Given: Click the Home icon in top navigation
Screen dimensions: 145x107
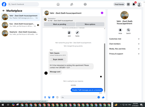Looking at the screenshot, I should [x=58, y=4].
